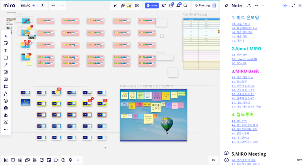Export the note from Note panel

(249, 6)
